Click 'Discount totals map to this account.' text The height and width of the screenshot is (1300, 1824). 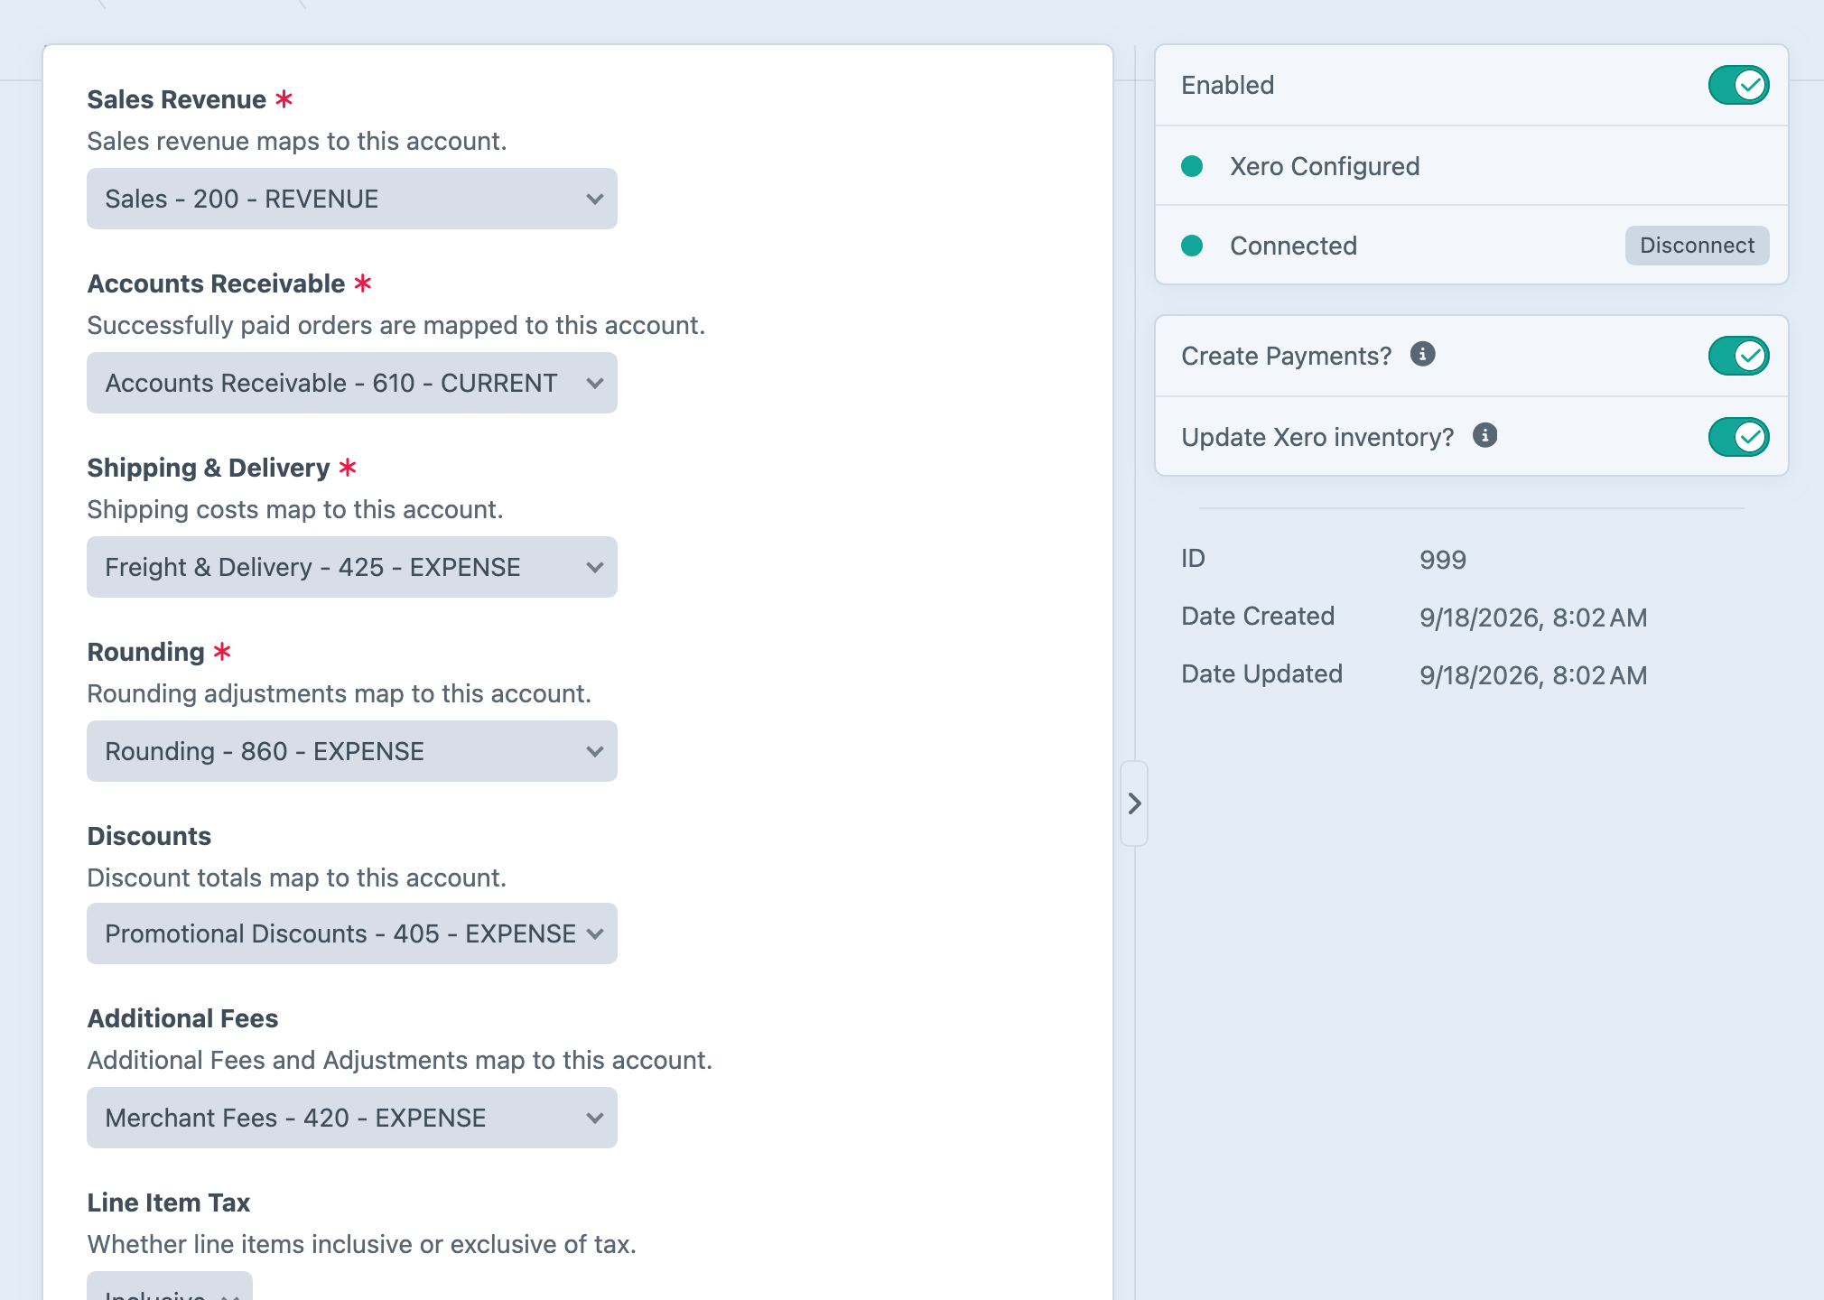[297, 877]
